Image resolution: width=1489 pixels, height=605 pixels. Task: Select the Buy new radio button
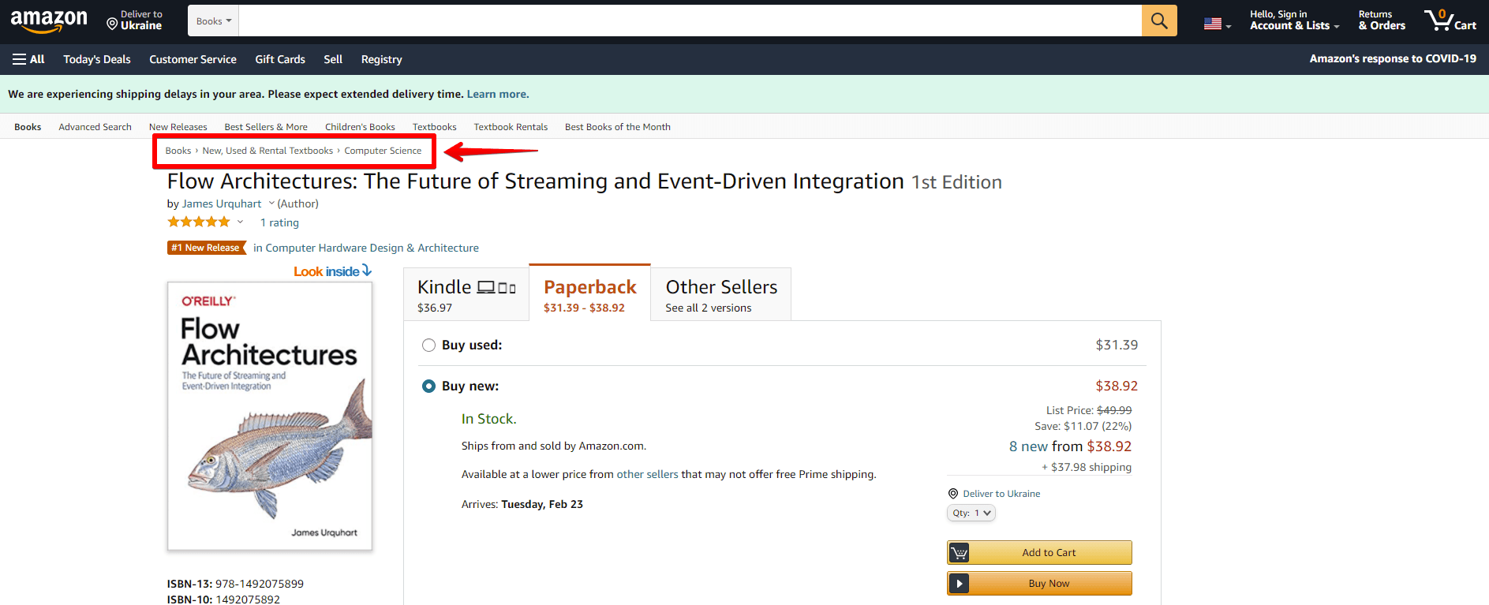pos(428,386)
